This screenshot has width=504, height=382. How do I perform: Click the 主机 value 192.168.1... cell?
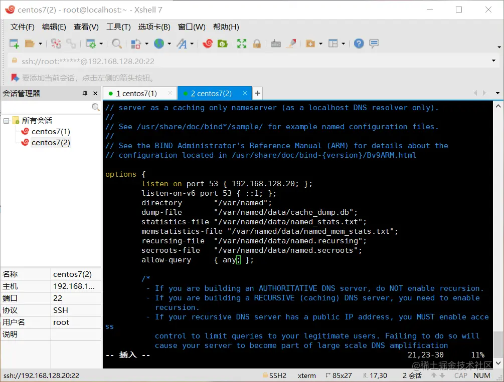[x=76, y=286]
